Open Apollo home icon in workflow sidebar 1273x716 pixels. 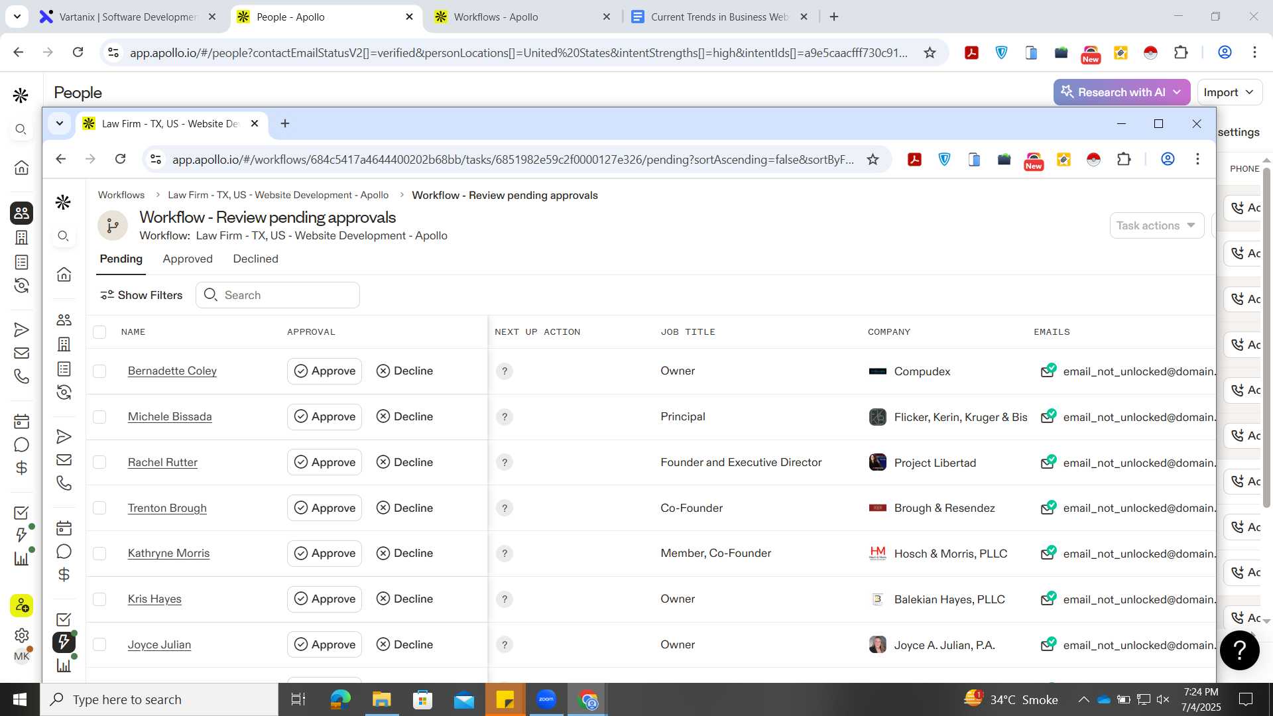(x=64, y=274)
